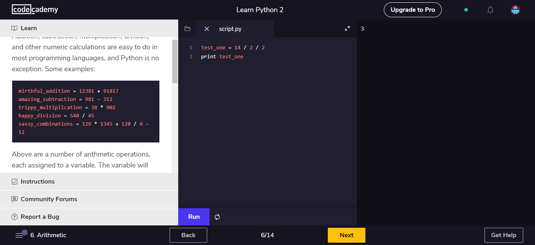Switch to the script.py tab
Screen dimensions: 535x245
click(x=230, y=28)
